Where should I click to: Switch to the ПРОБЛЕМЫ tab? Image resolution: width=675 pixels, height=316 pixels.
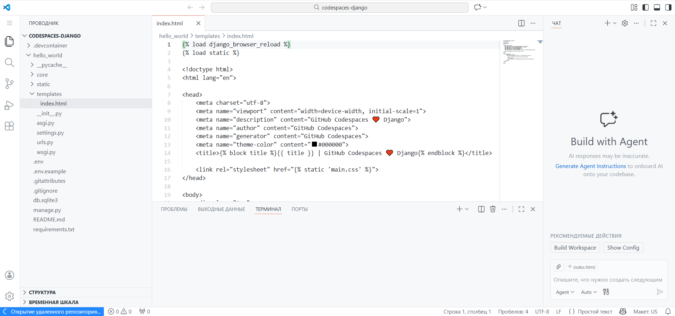click(x=174, y=209)
